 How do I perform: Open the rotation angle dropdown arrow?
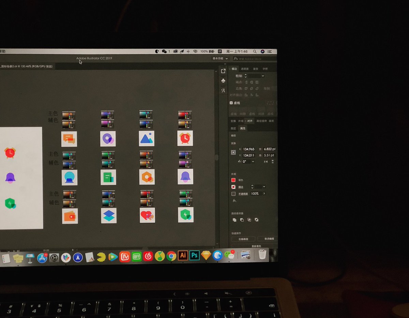253,162
